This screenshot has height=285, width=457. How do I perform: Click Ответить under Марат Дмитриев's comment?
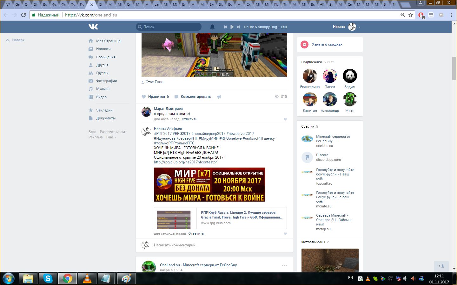pos(189,119)
